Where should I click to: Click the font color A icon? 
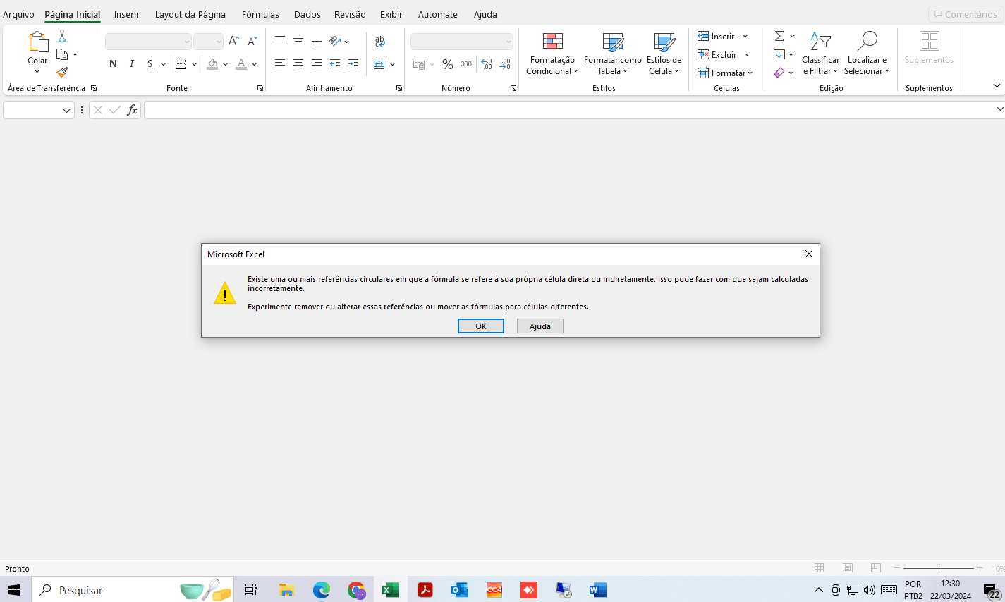click(x=241, y=64)
